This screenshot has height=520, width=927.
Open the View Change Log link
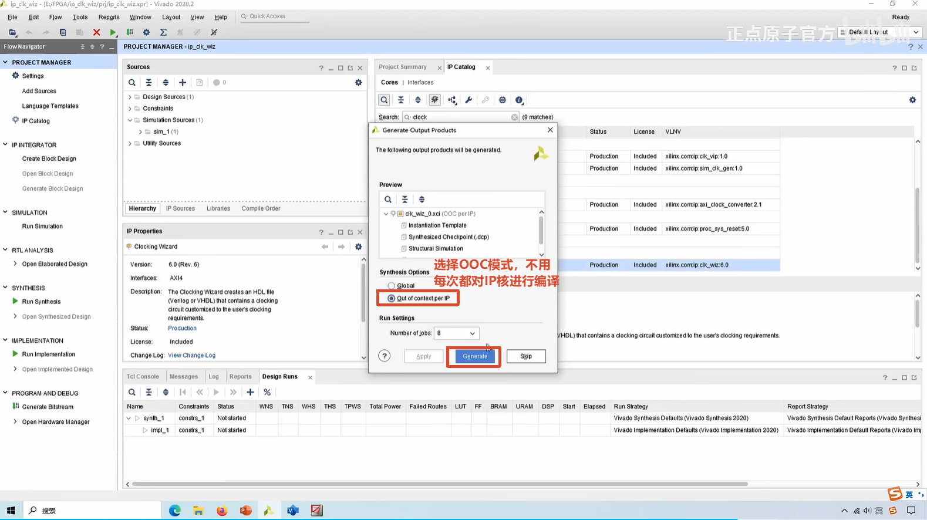click(x=191, y=356)
